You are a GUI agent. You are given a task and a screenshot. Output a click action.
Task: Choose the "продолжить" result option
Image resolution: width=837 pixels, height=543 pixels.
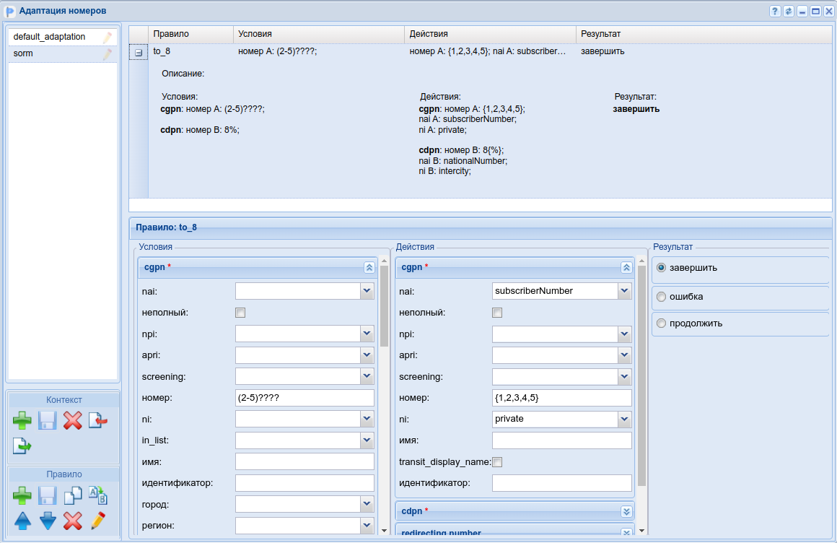click(x=661, y=323)
